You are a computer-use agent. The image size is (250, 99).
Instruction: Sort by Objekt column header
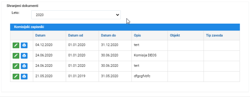pyautogui.click(x=175, y=35)
